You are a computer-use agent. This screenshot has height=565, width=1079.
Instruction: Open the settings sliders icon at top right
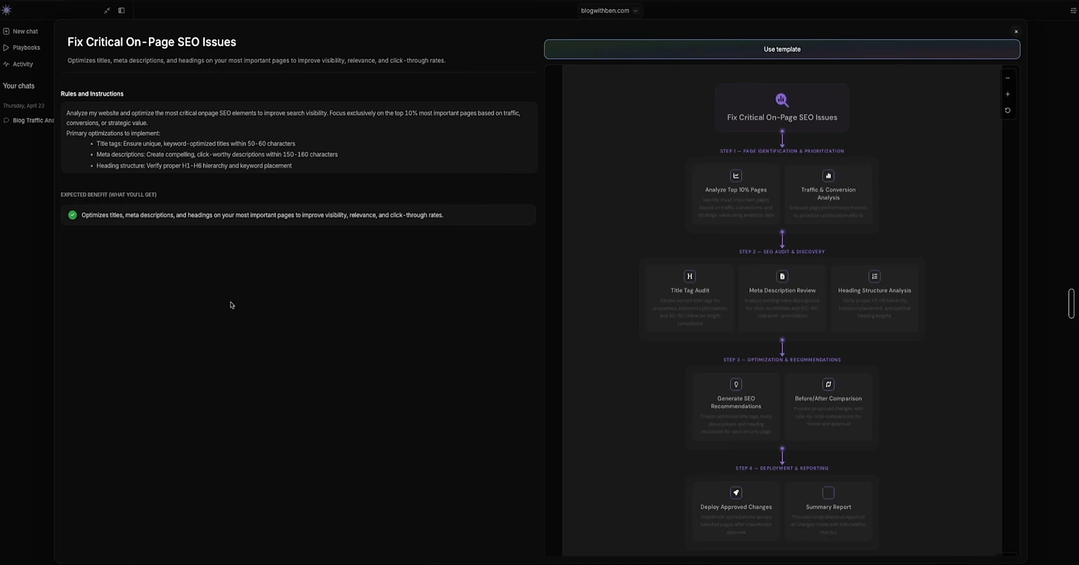[x=1074, y=11]
